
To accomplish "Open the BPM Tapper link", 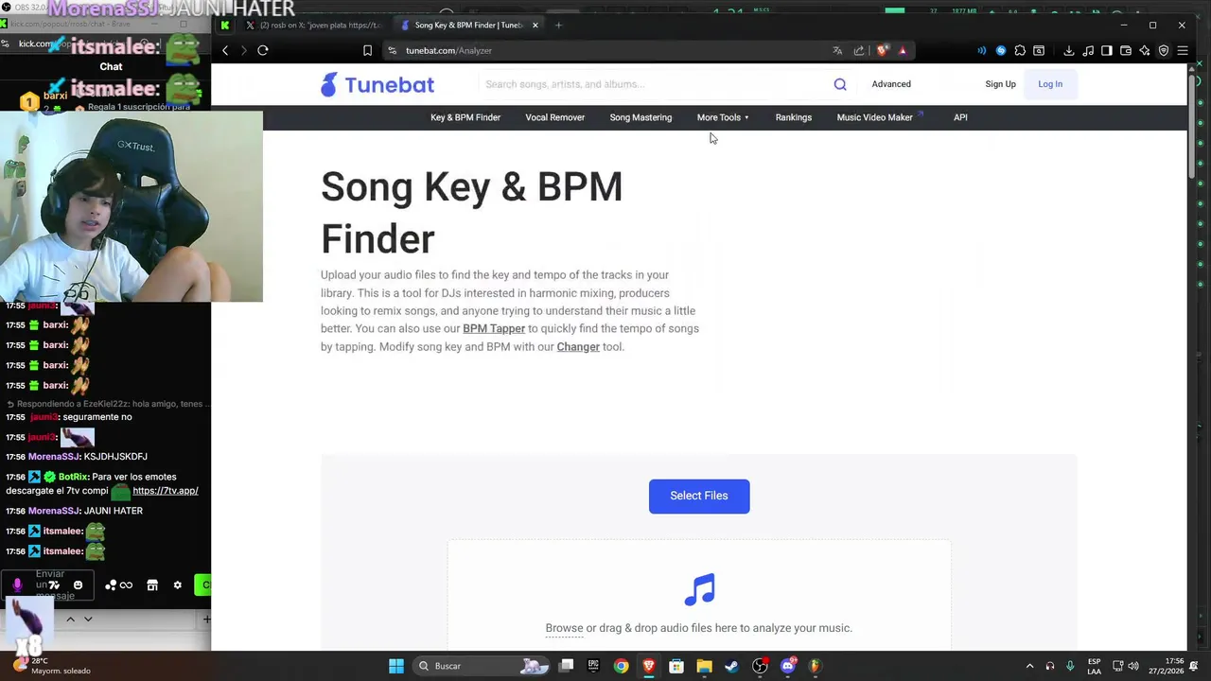I will point(494,328).
